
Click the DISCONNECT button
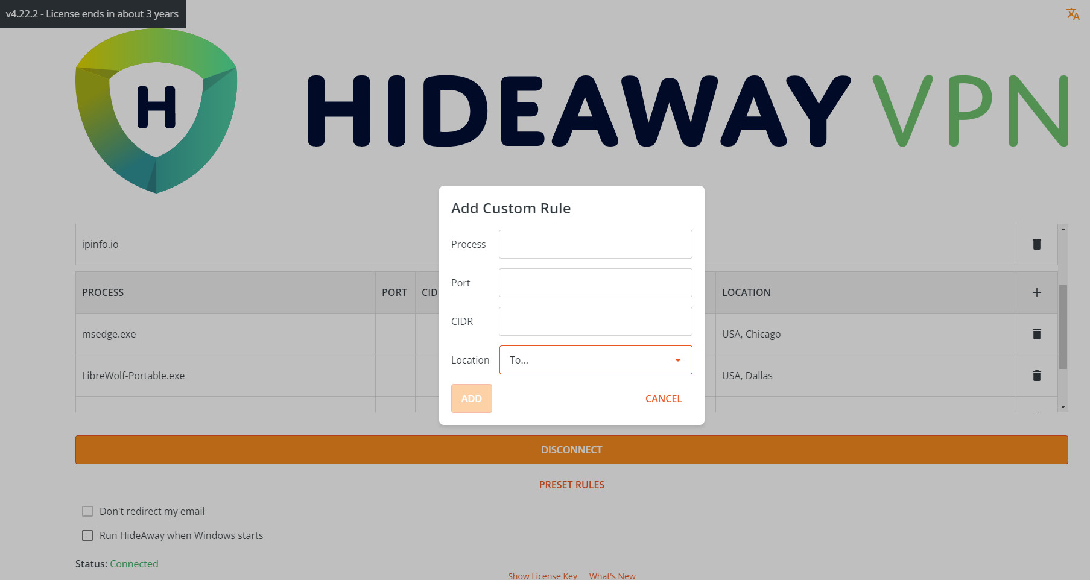click(x=571, y=450)
